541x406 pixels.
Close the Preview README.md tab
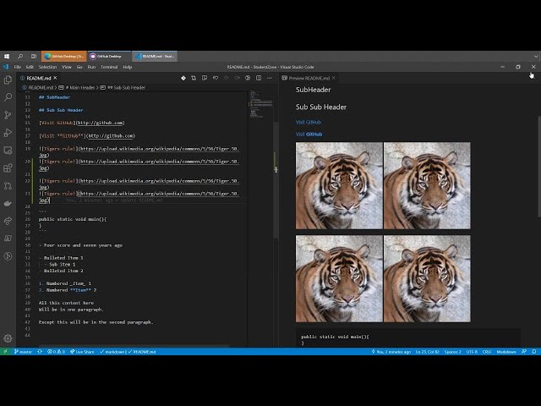[x=334, y=78]
